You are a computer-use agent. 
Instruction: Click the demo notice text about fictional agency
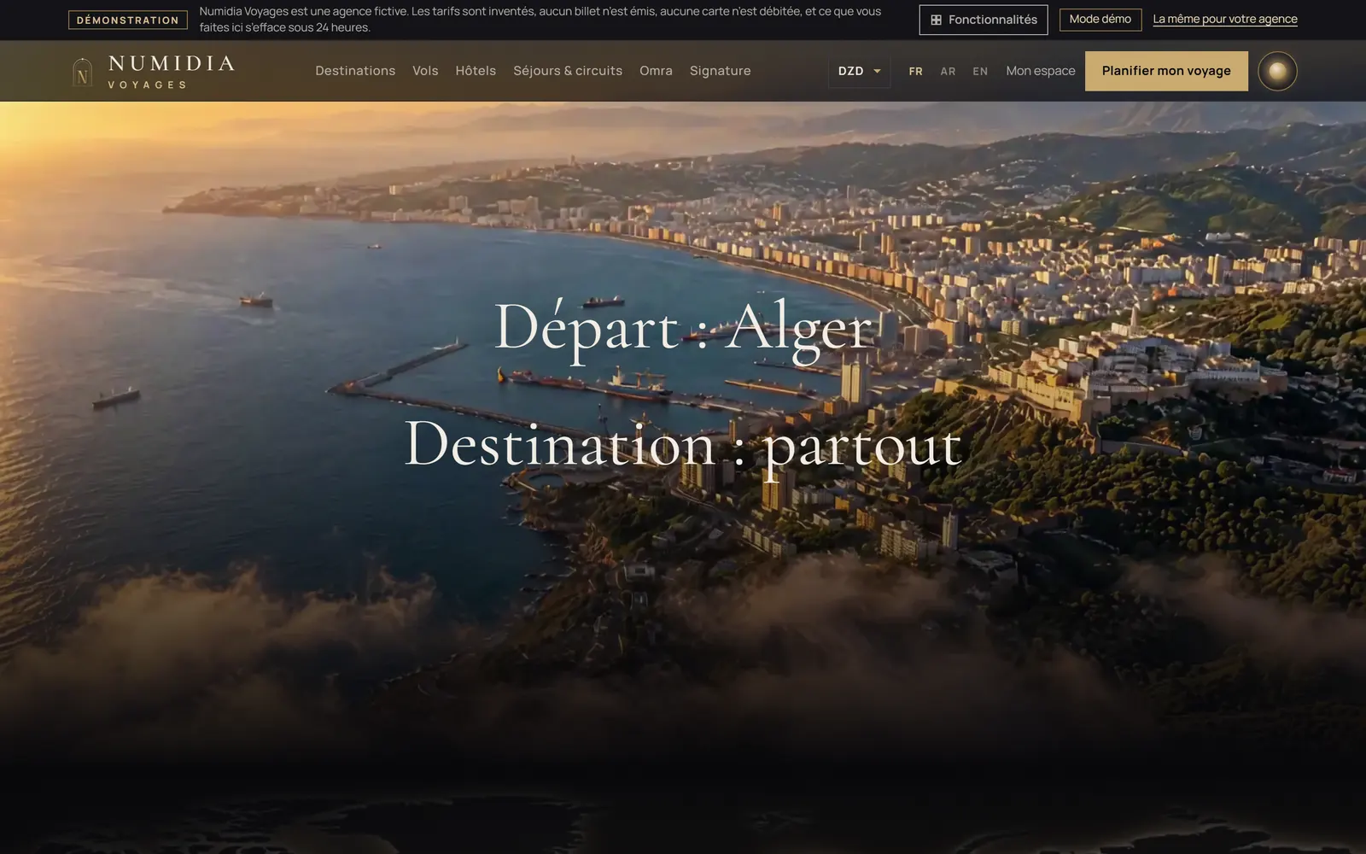540,20
